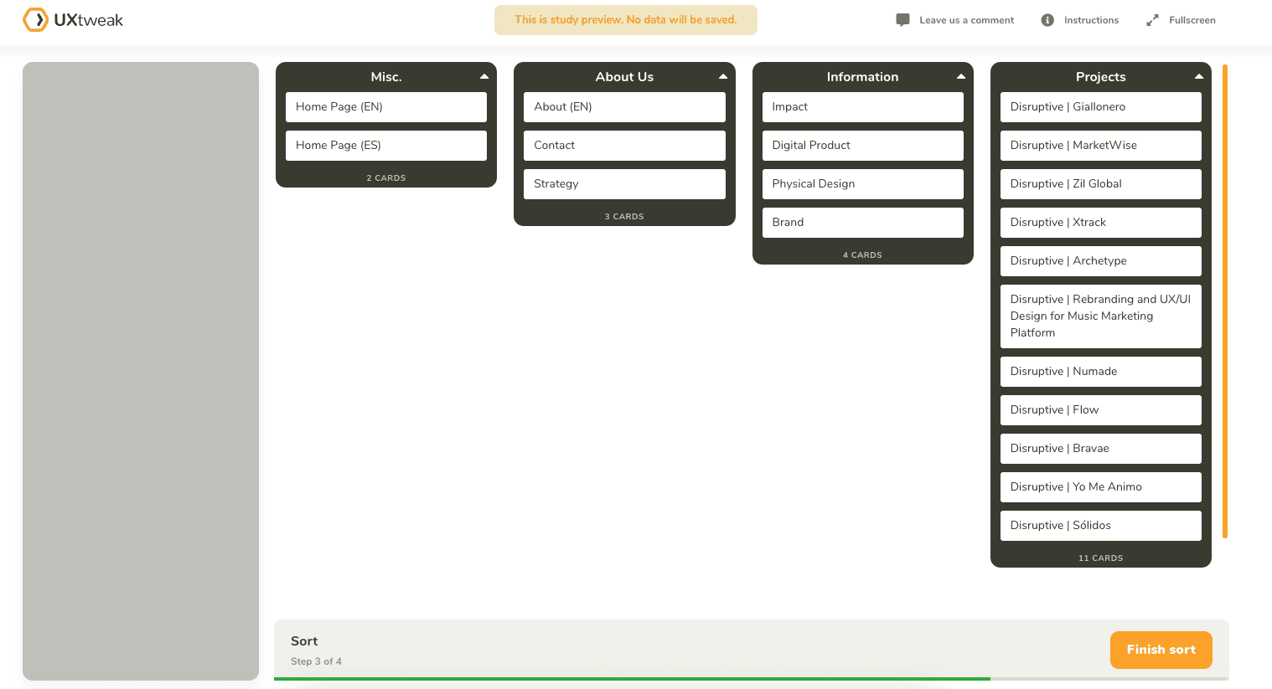Select the Impact card
Viewport: 1272px width, 689px height.
[862, 106]
